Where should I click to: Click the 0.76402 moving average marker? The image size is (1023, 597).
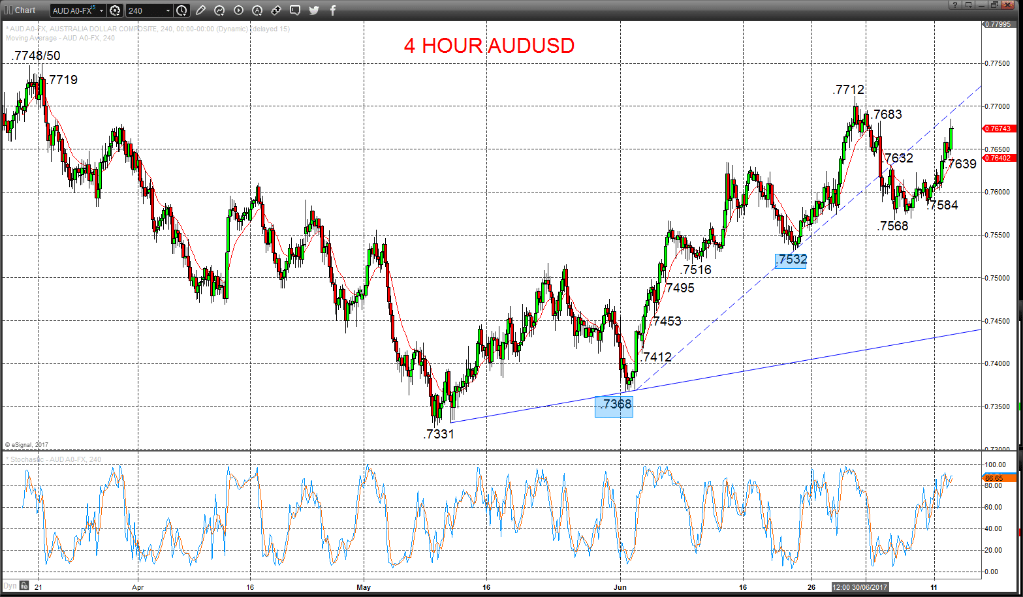pyautogui.click(x=999, y=158)
